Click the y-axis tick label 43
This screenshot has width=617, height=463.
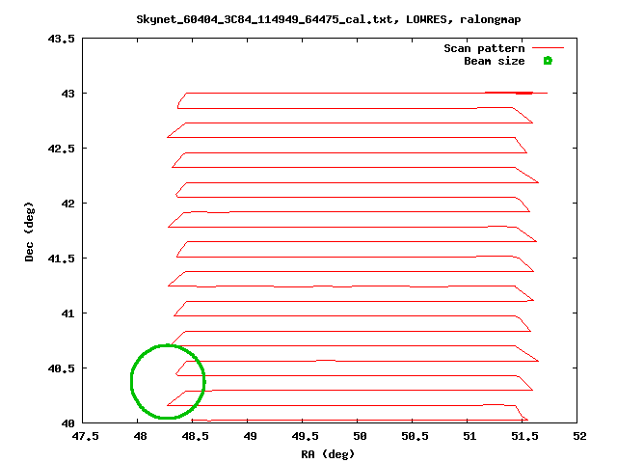tap(67, 94)
